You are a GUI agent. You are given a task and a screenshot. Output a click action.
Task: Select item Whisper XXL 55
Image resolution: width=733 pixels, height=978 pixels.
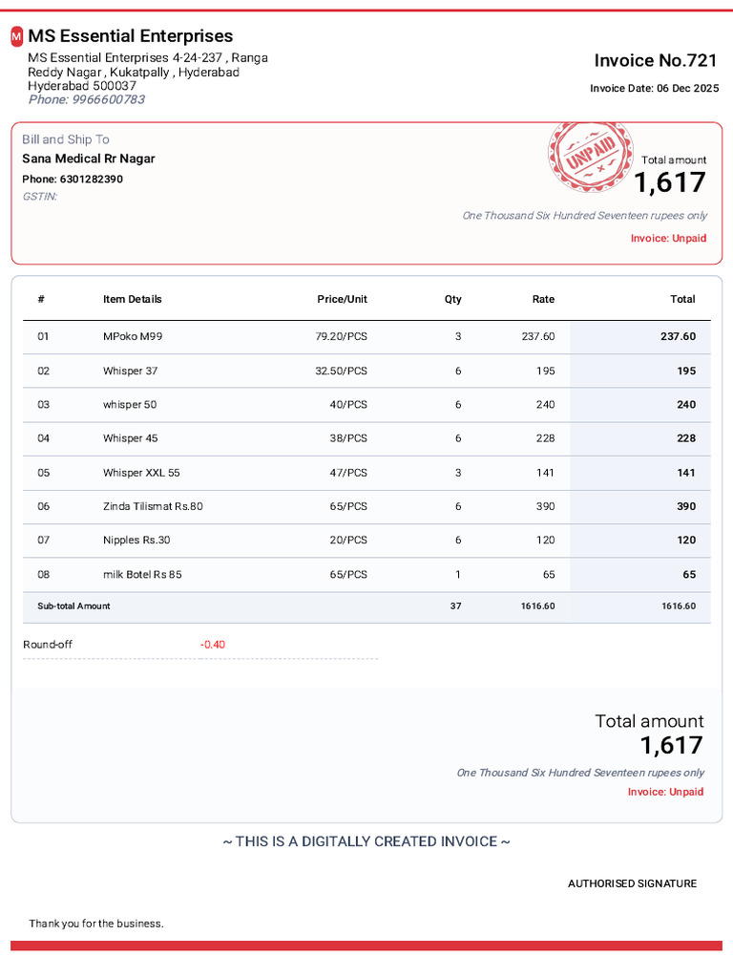[141, 473]
